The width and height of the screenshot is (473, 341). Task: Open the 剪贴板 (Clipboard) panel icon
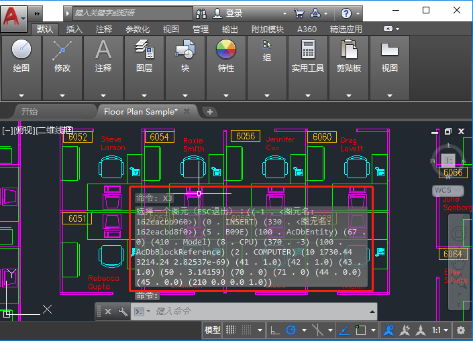[x=349, y=49]
